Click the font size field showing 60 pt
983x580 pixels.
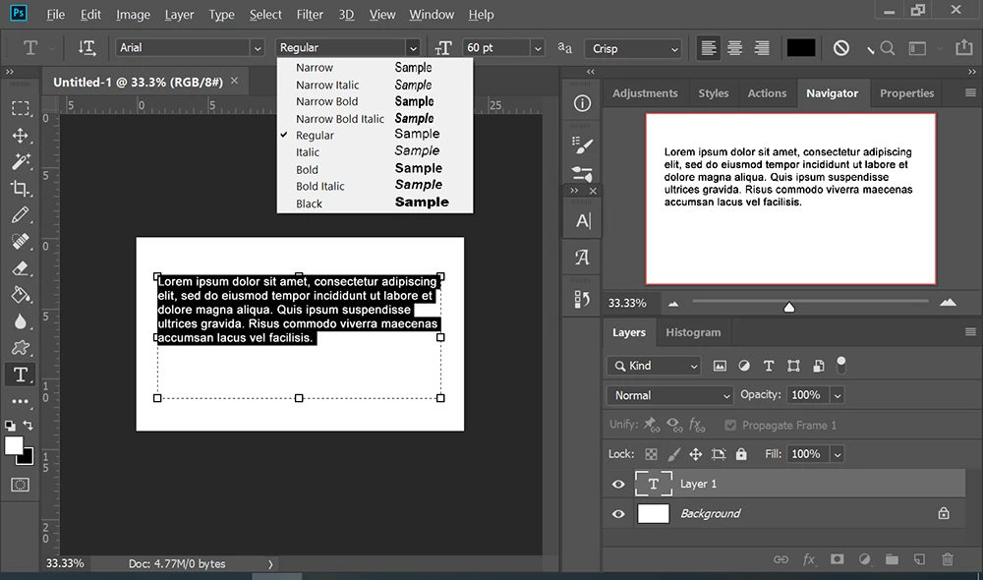click(495, 47)
